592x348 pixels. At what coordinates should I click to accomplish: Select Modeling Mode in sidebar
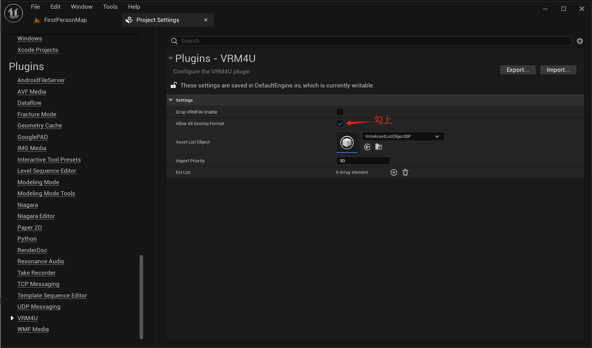click(x=38, y=182)
